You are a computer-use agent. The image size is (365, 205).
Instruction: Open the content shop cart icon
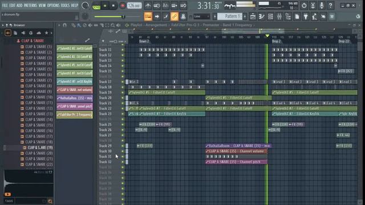[x=332, y=17]
